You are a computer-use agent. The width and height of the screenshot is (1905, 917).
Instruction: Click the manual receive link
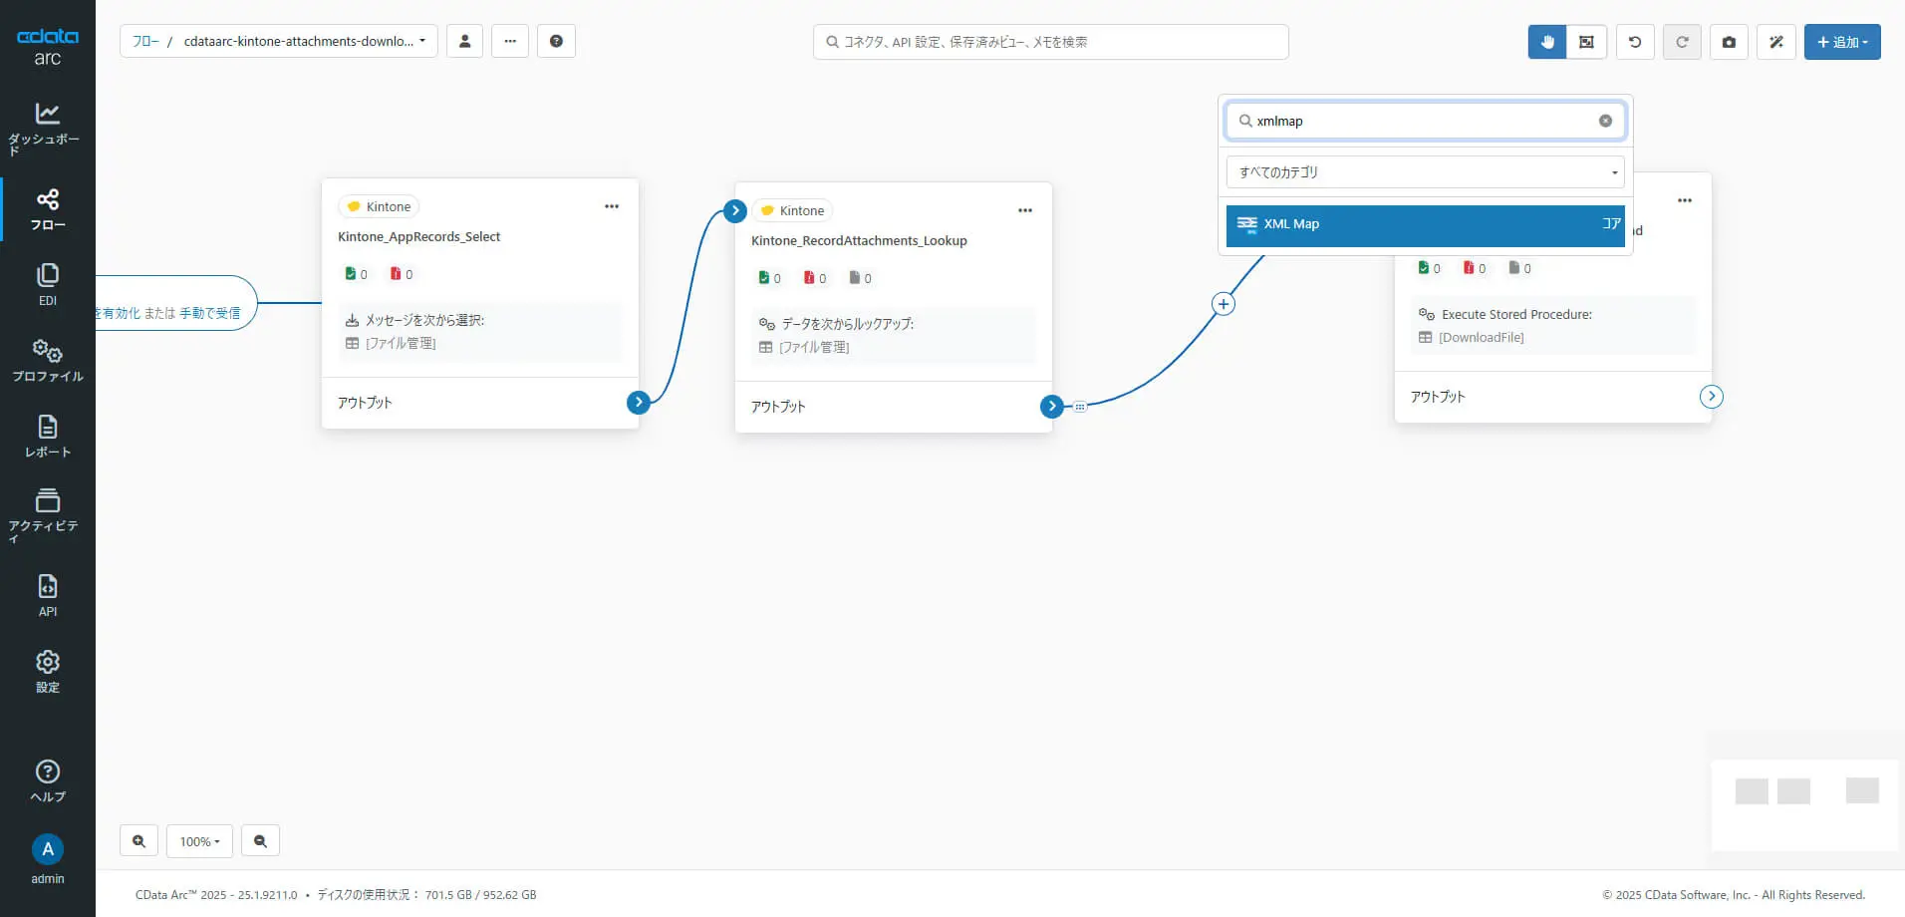[210, 313]
